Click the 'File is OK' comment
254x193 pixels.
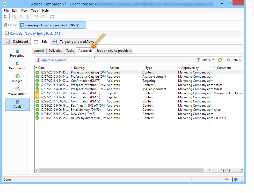click(x=220, y=118)
